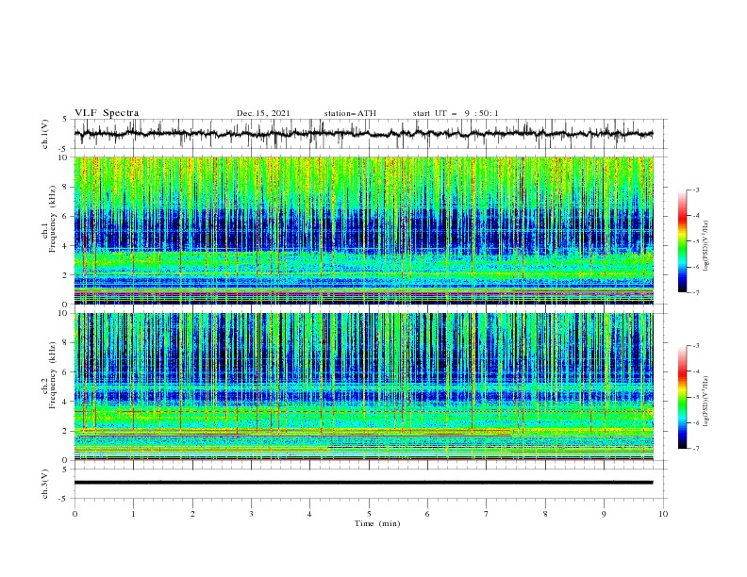Click the black ch.3 voltage trace

[363, 483]
